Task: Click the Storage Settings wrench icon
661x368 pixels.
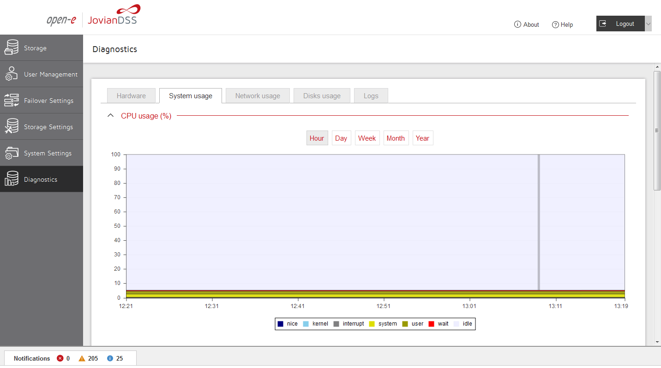Action: tap(12, 127)
